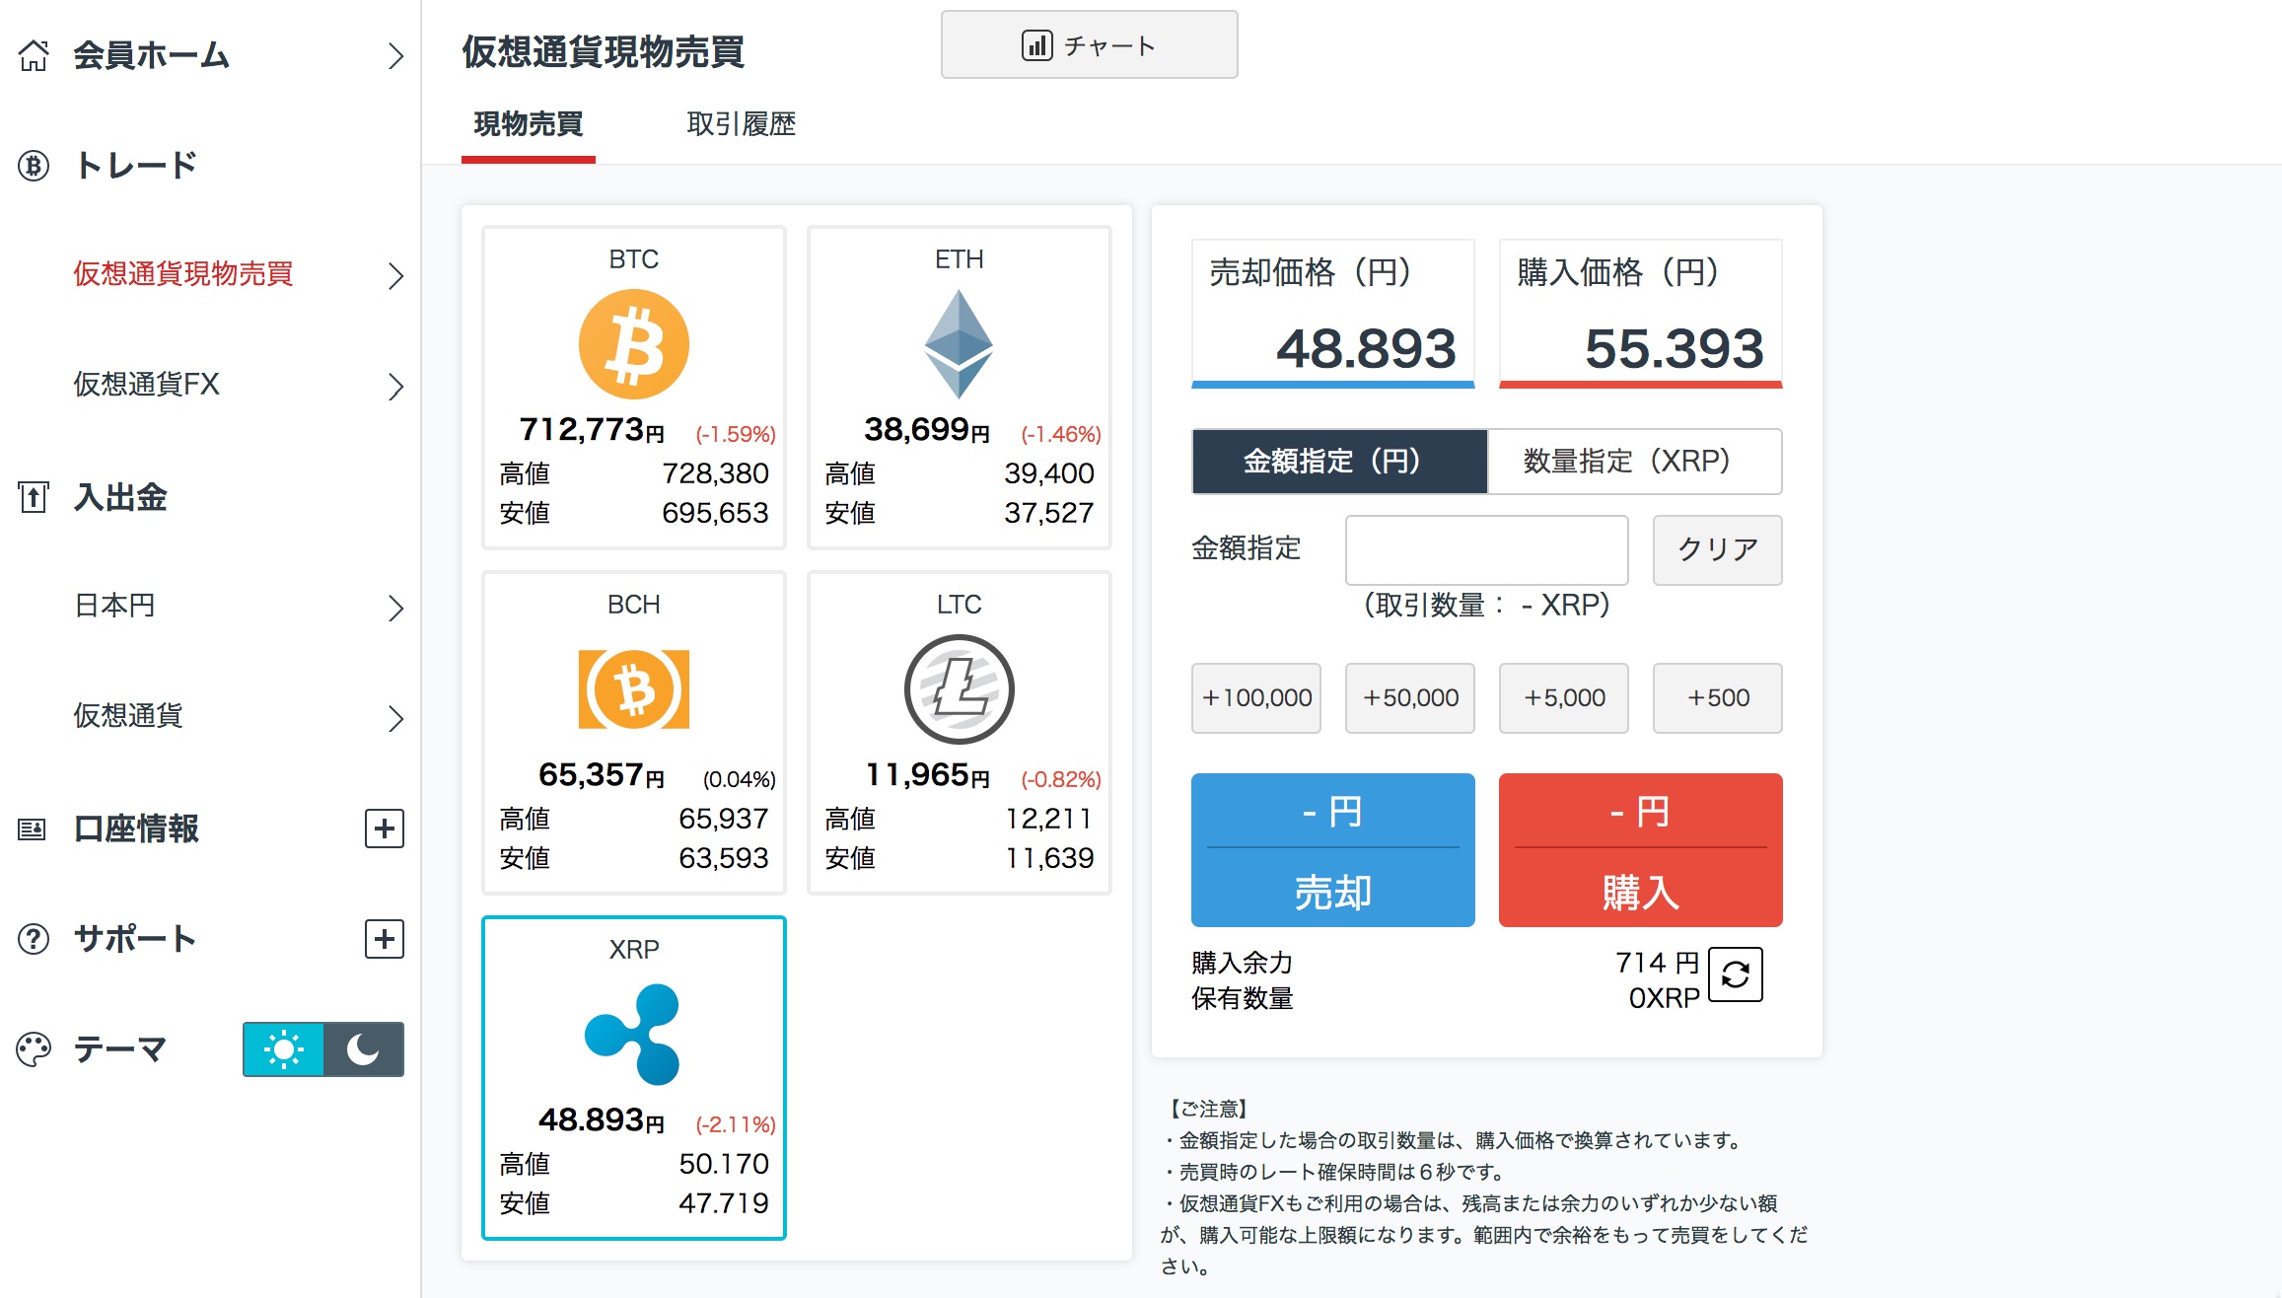Select the Bitcoin Cash BCH icon
2282x1298 pixels.
coord(633,688)
